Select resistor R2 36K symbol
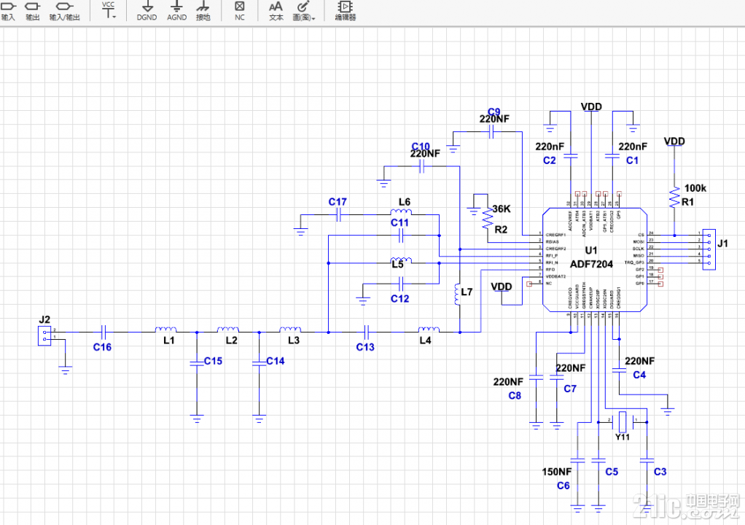The width and height of the screenshot is (745, 525). (488, 218)
